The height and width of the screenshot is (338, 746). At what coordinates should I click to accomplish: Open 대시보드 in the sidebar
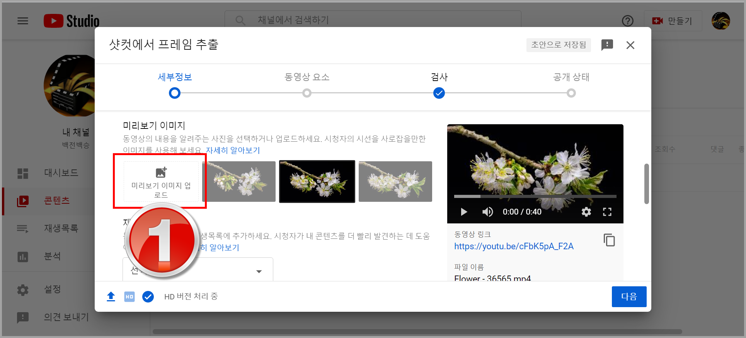[61, 173]
